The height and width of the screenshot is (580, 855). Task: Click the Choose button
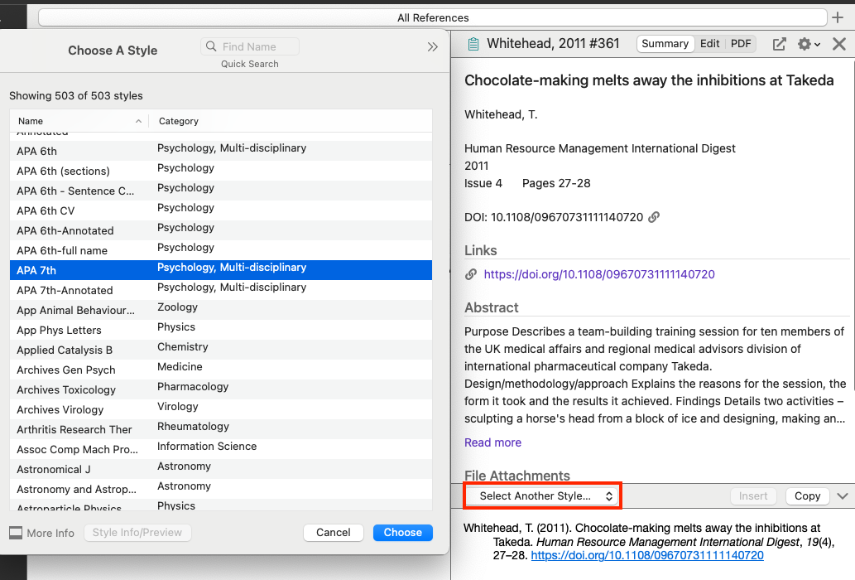(402, 533)
